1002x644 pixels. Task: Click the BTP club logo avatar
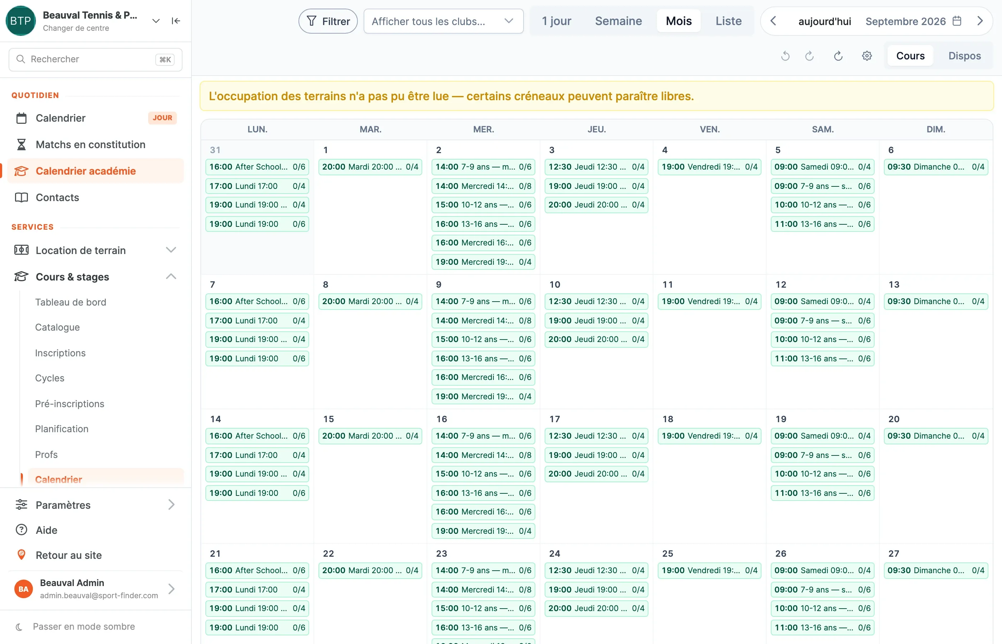[20, 21]
